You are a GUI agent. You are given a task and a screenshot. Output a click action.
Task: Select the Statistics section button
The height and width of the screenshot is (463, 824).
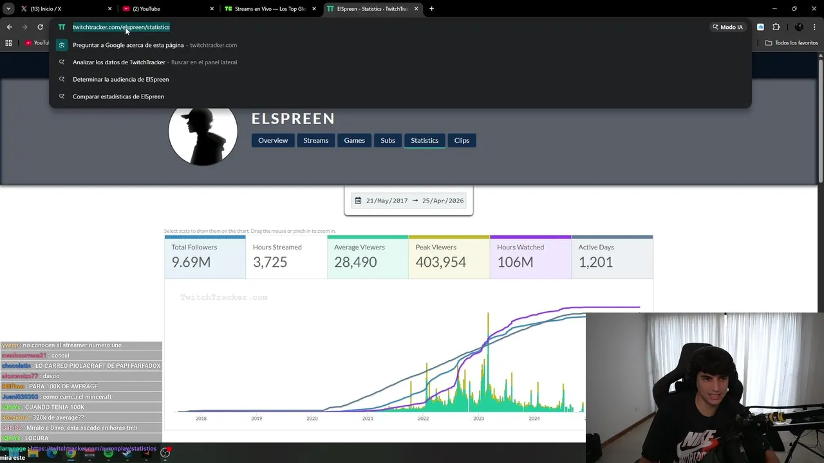pyautogui.click(x=424, y=140)
